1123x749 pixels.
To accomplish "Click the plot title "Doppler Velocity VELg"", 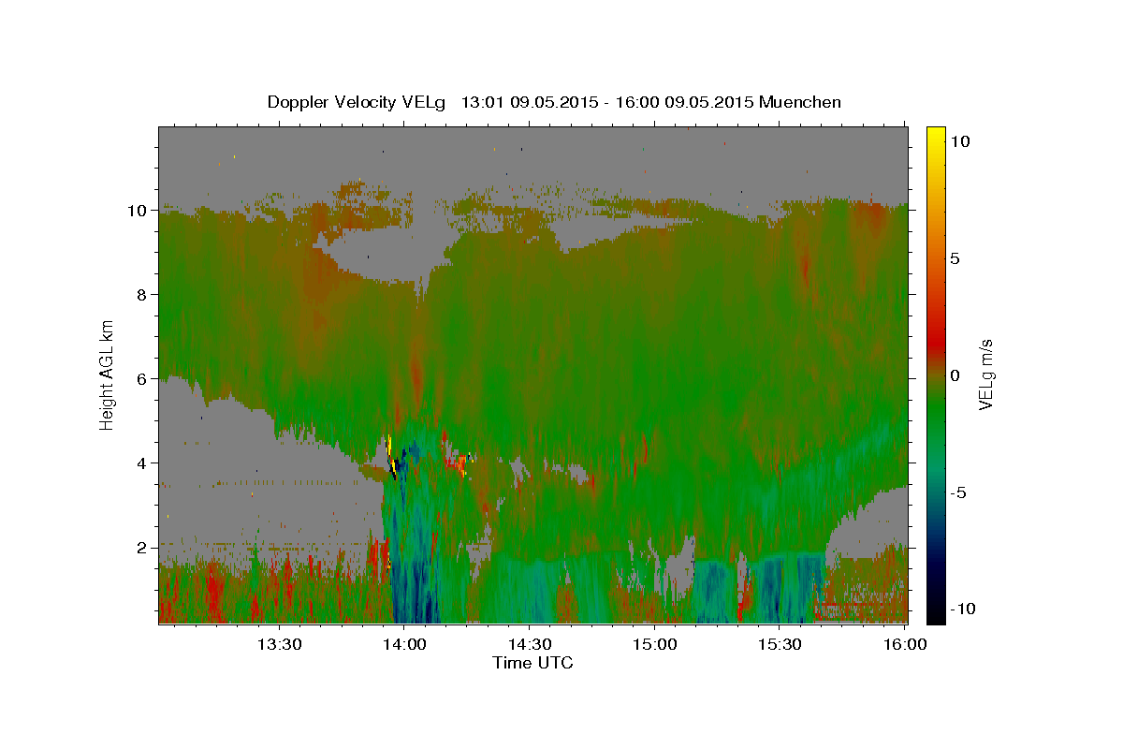I will [x=355, y=102].
